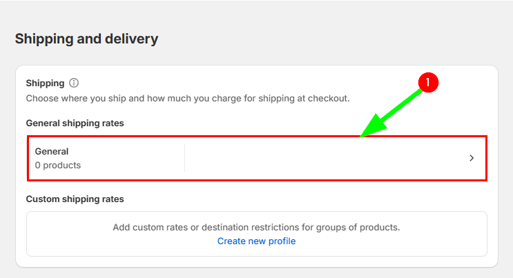Image resolution: width=513 pixels, height=278 pixels.
Task: Click the Shipping section title
Action: pyautogui.click(x=45, y=83)
